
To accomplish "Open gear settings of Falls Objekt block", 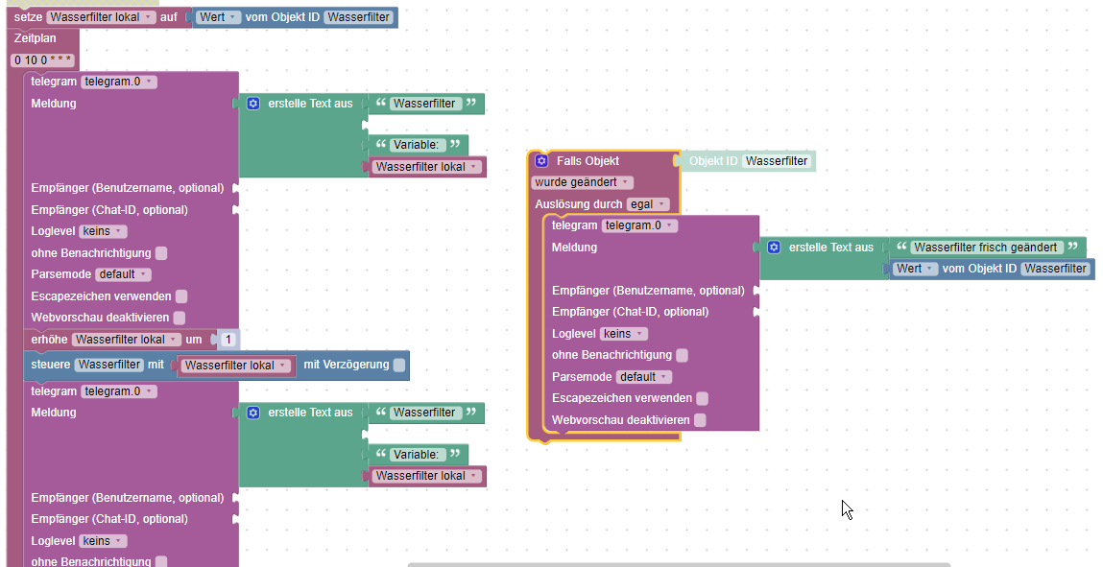I will [x=541, y=161].
